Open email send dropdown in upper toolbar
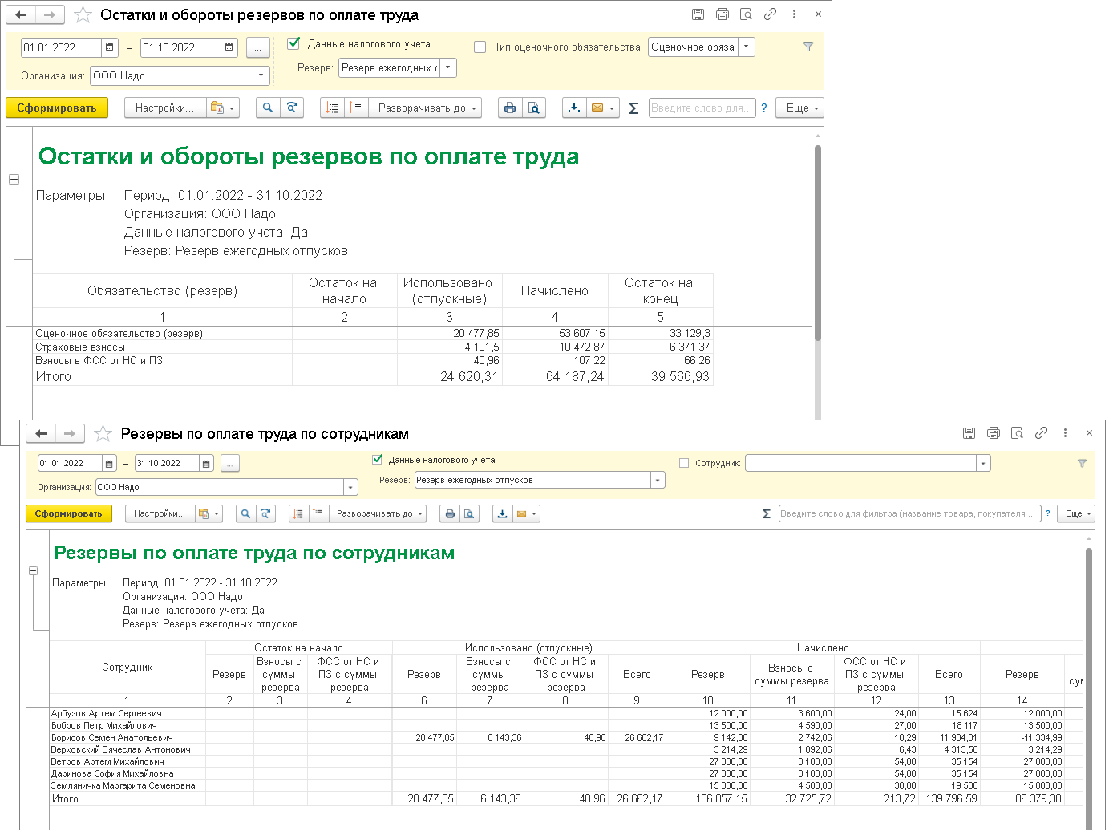 [x=603, y=108]
